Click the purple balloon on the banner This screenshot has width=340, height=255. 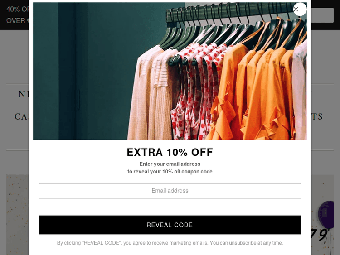click(325, 215)
